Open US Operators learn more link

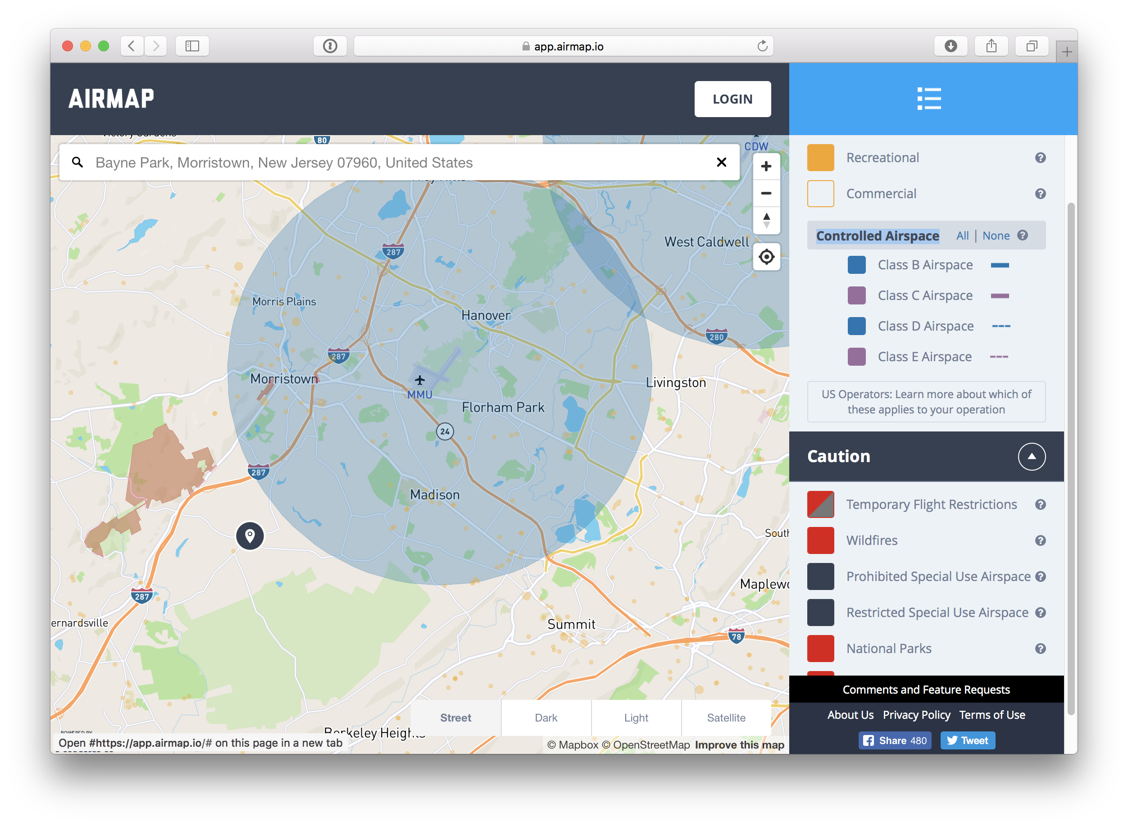[926, 401]
